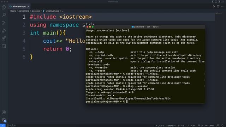The width and height of the screenshot is (226, 127).
Task: Click the feedback icon in status bar
Action: pos(218,126)
